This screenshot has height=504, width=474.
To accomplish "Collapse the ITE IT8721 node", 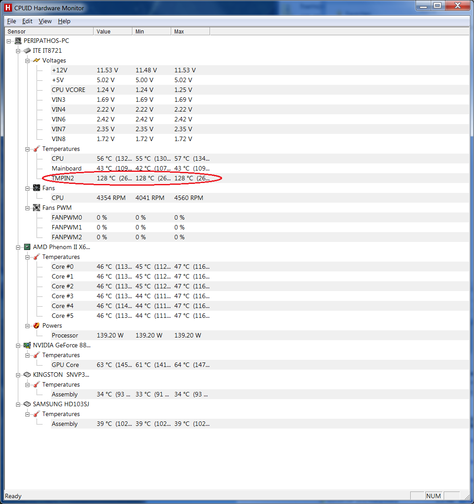I will [x=18, y=51].
